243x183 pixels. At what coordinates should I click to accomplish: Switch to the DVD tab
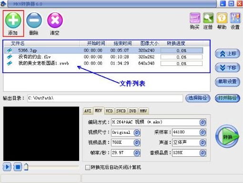click(132, 111)
